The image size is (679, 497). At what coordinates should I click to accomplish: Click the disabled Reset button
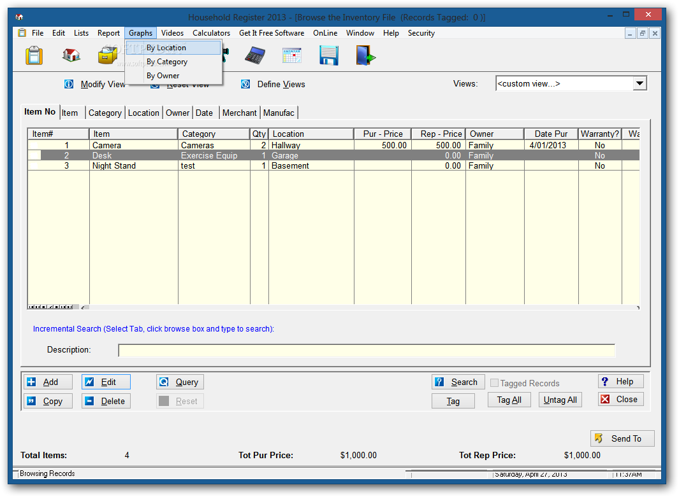(180, 401)
